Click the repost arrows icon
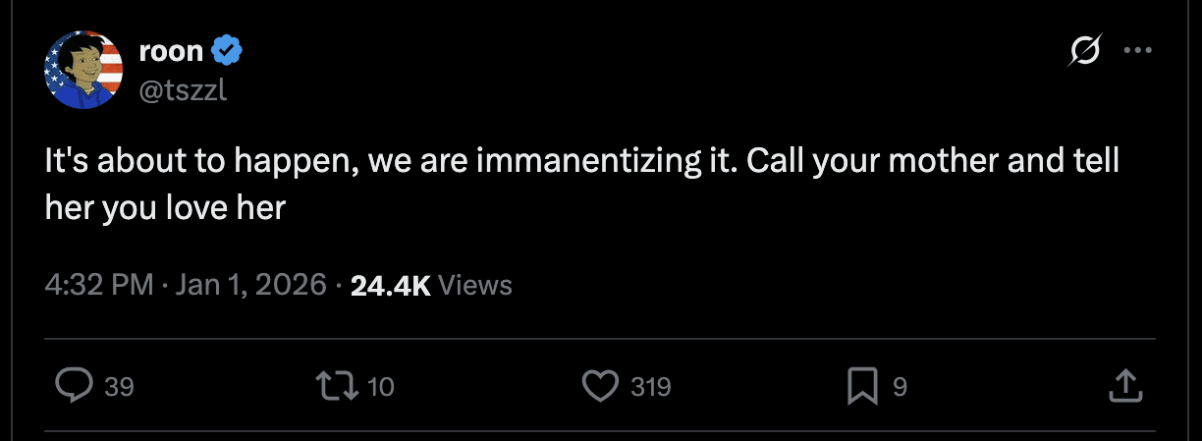 point(341,386)
